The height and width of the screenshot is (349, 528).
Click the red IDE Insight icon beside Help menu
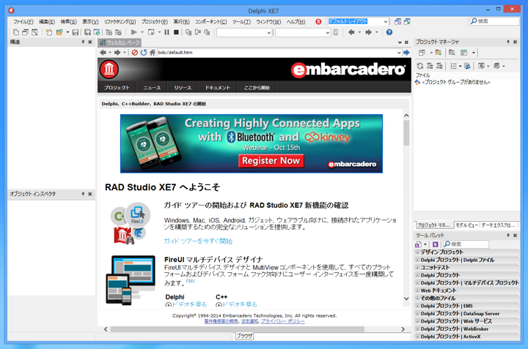(x=318, y=21)
